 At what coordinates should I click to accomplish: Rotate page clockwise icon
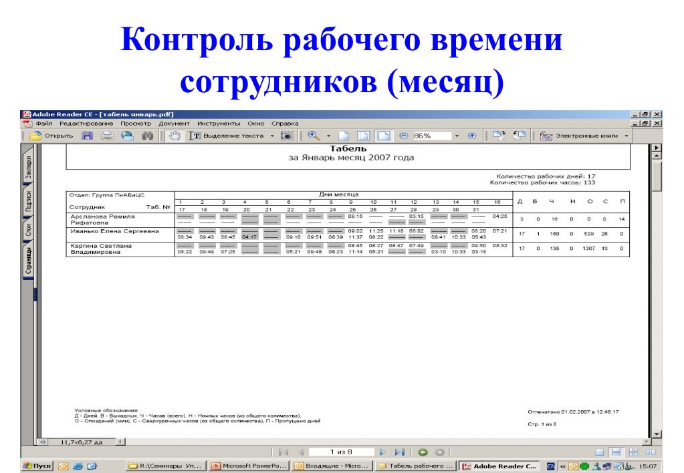coord(499,136)
